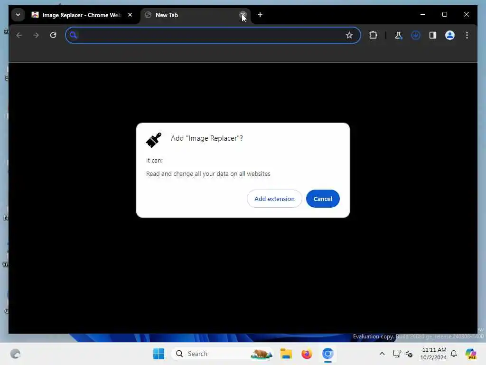Go back to previous page
The height and width of the screenshot is (365, 486).
(19, 35)
